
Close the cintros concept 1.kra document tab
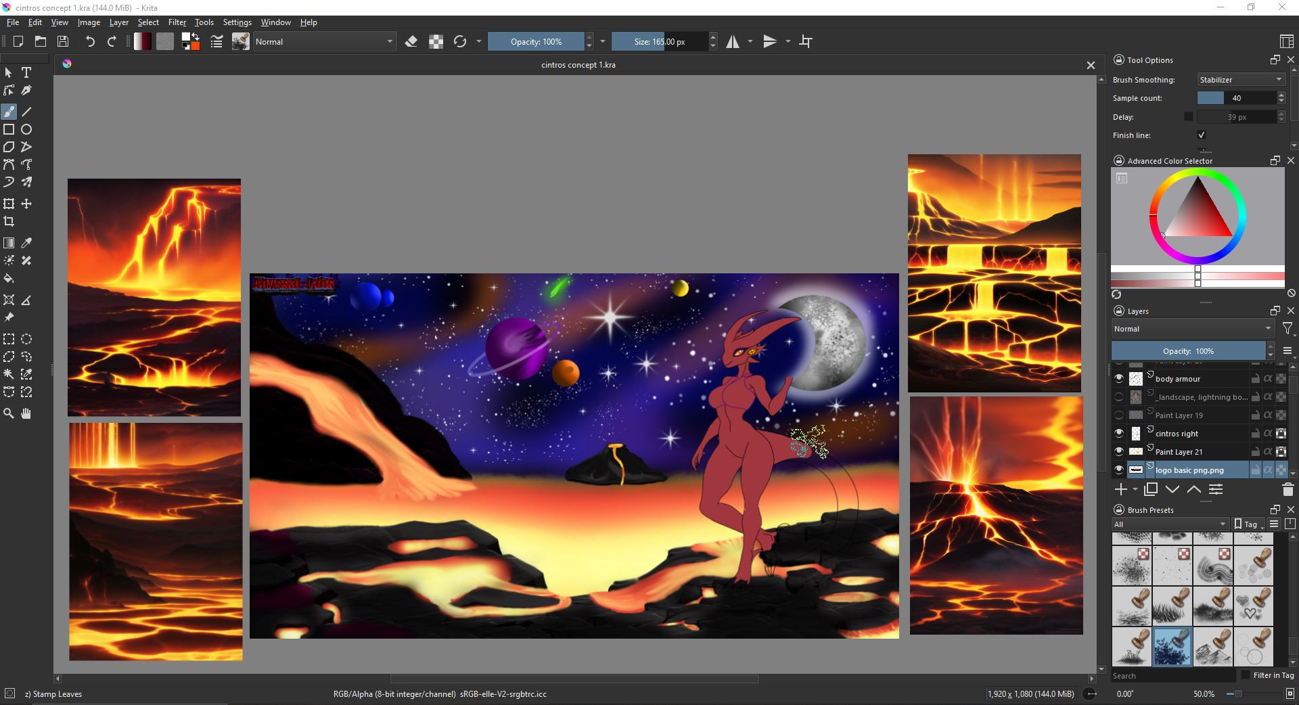tap(1091, 65)
